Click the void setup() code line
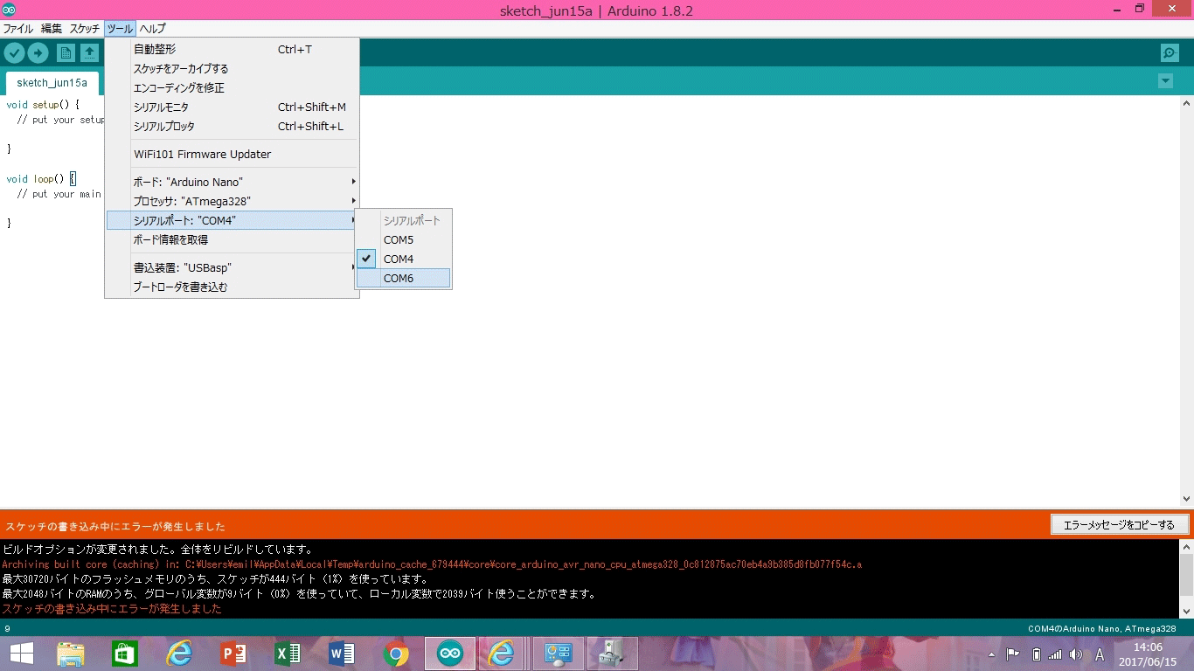 pyautogui.click(x=43, y=105)
